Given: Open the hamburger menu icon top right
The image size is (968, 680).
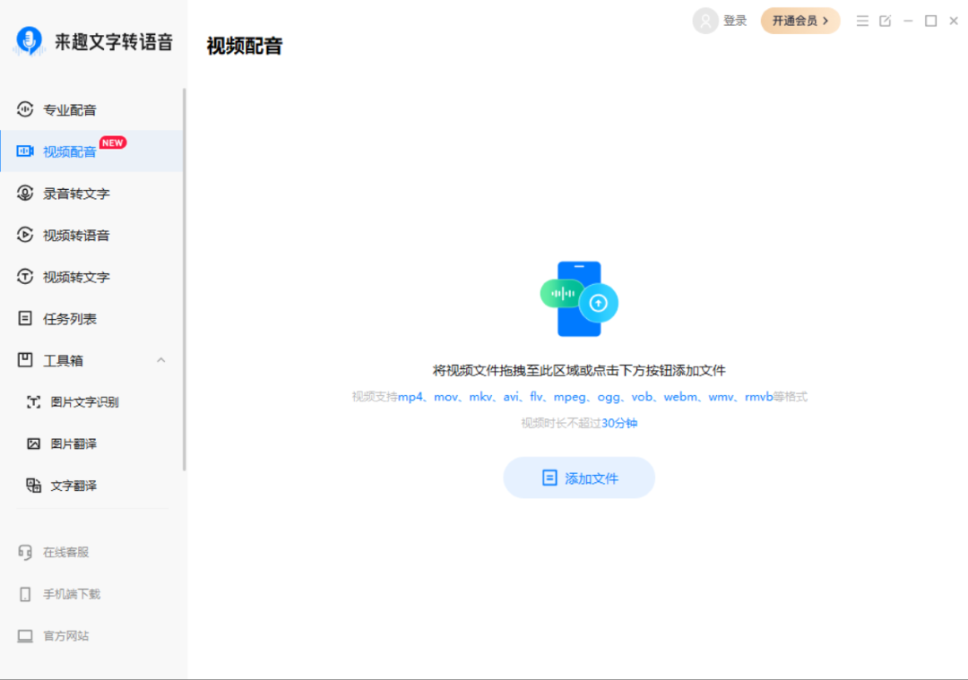Looking at the screenshot, I should [861, 20].
